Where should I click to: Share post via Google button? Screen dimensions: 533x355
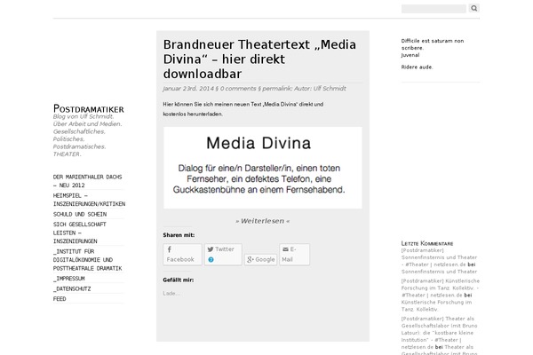coord(260,259)
